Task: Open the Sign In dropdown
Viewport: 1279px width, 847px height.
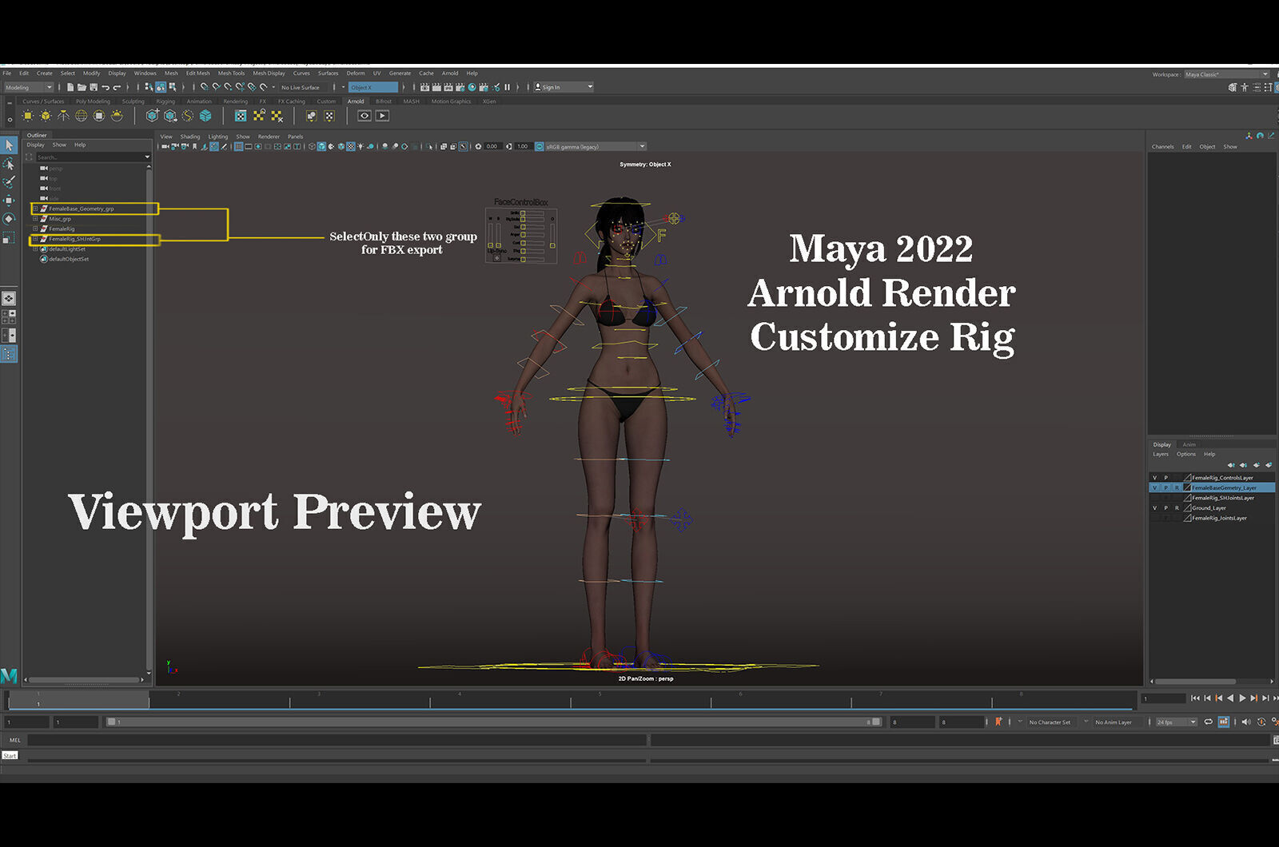Action: point(564,87)
